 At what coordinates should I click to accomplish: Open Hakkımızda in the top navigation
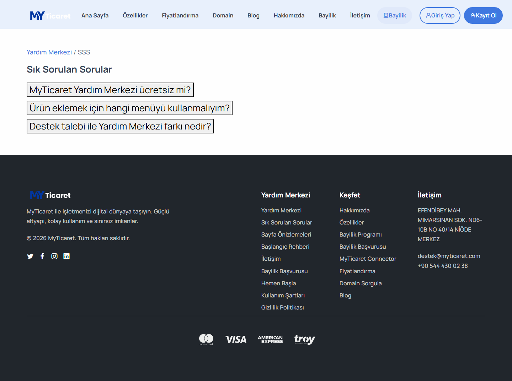pyautogui.click(x=289, y=16)
